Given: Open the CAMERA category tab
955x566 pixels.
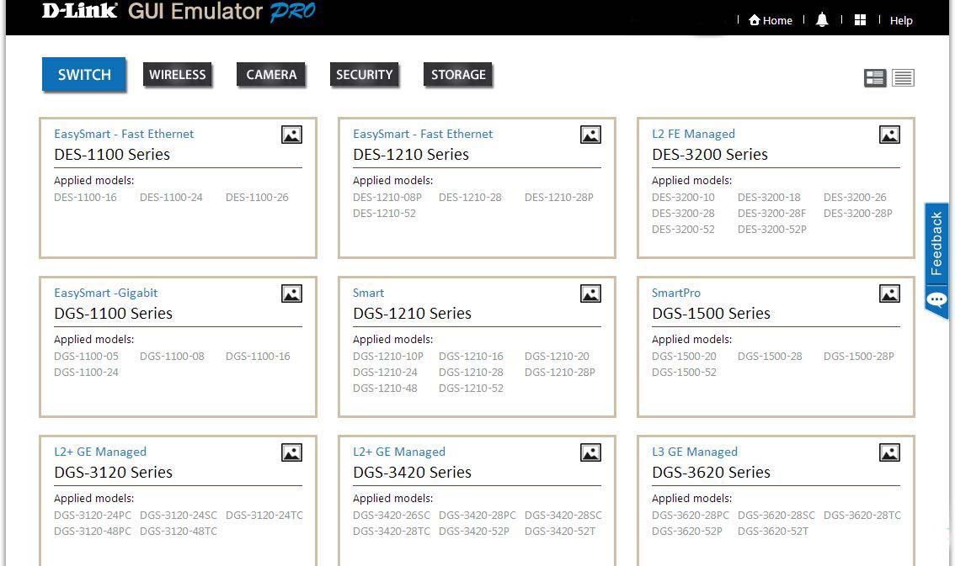Looking at the screenshot, I should [271, 75].
